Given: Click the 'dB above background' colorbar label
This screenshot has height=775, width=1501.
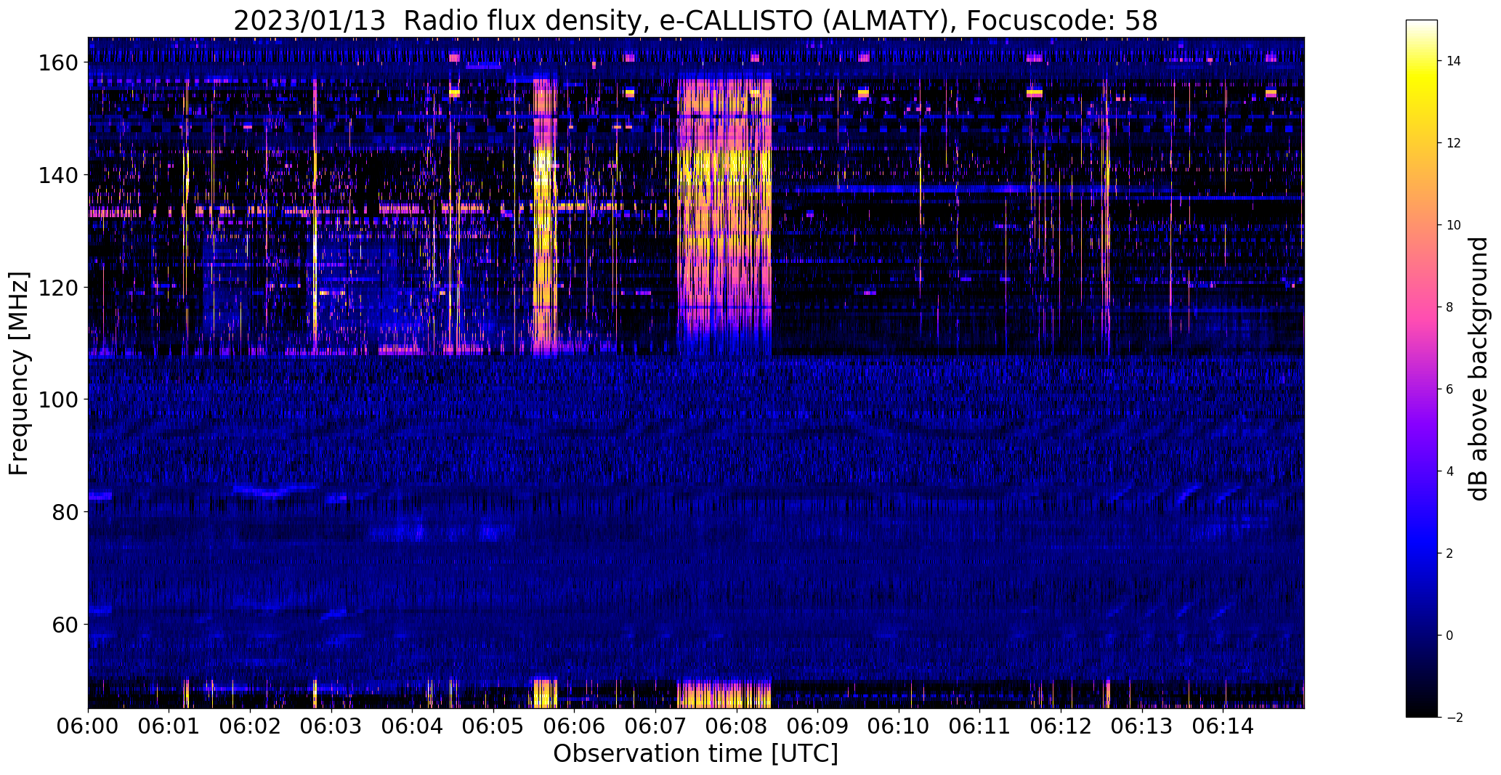Looking at the screenshot, I should pos(1478,368).
